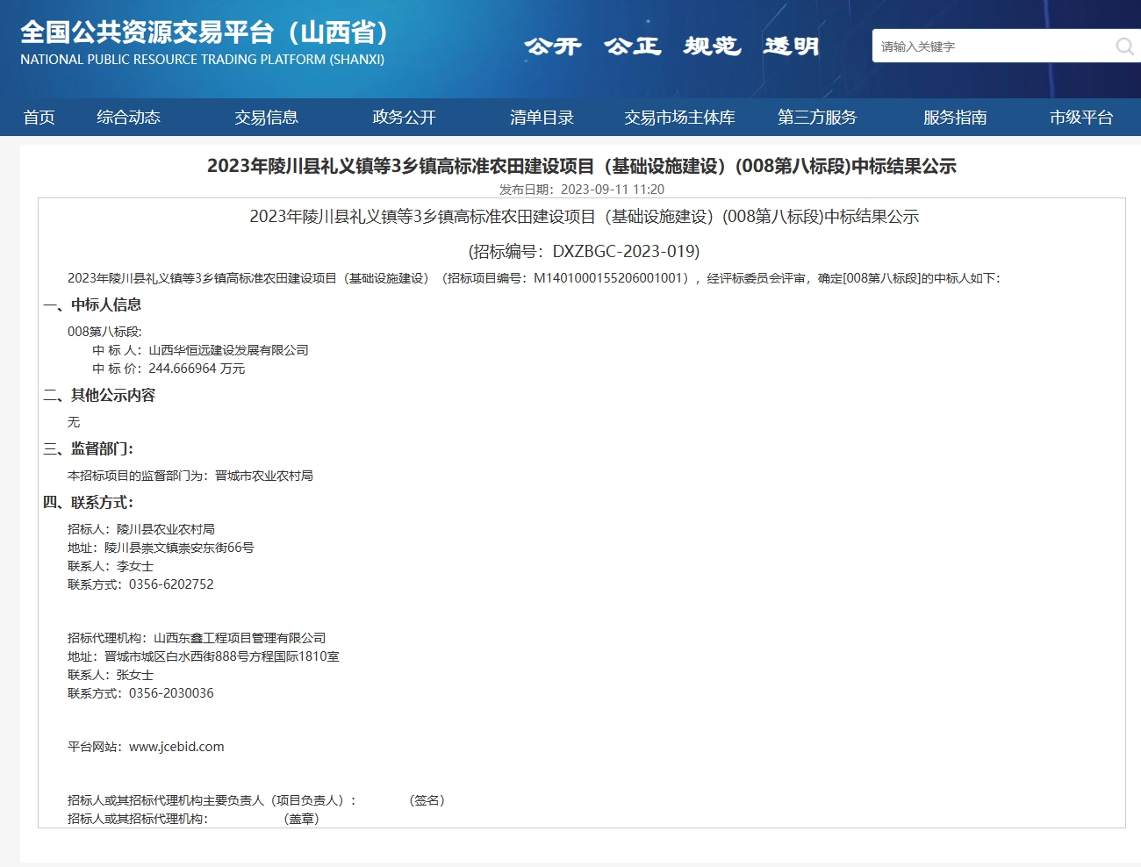Go to 政务公开 navigation item
The height and width of the screenshot is (867, 1141).
coord(404,118)
